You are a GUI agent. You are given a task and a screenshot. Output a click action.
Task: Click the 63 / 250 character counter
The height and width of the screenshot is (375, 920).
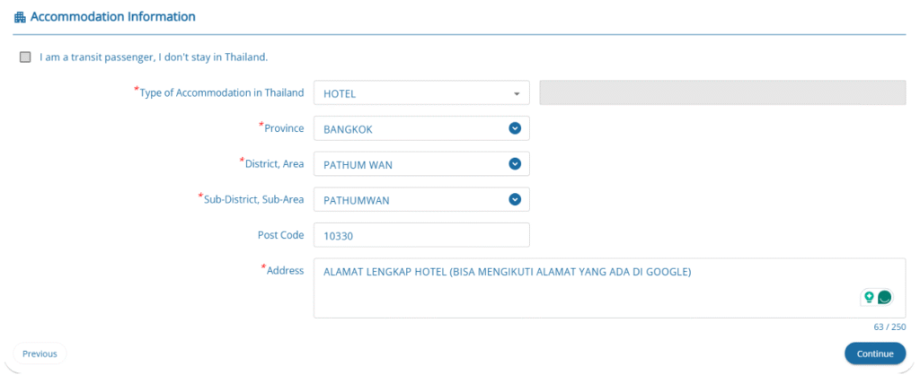click(x=889, y=327)
